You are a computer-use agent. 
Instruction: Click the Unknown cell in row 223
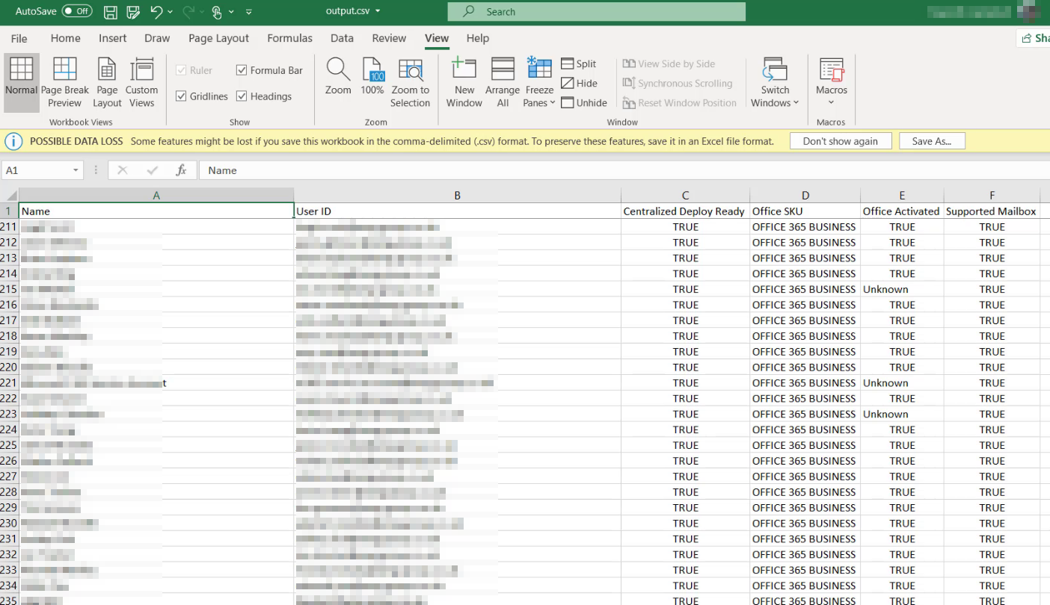[x=902, y=415]
